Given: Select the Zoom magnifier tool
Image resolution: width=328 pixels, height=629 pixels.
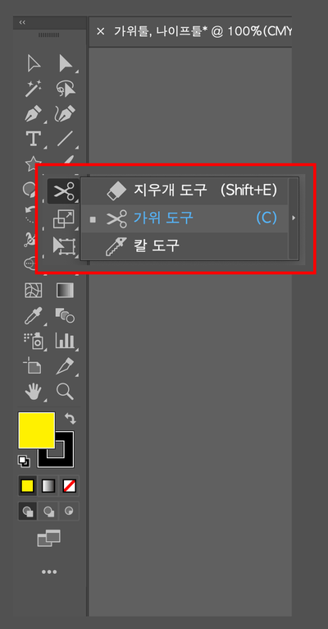Looking at the screenshot, I should pyautogui.click(x=65, y=391).
